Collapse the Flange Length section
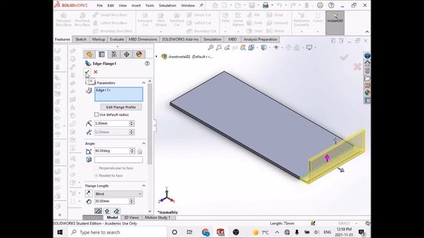The height and width of the screenshot is (238, 424). (144, 186)
